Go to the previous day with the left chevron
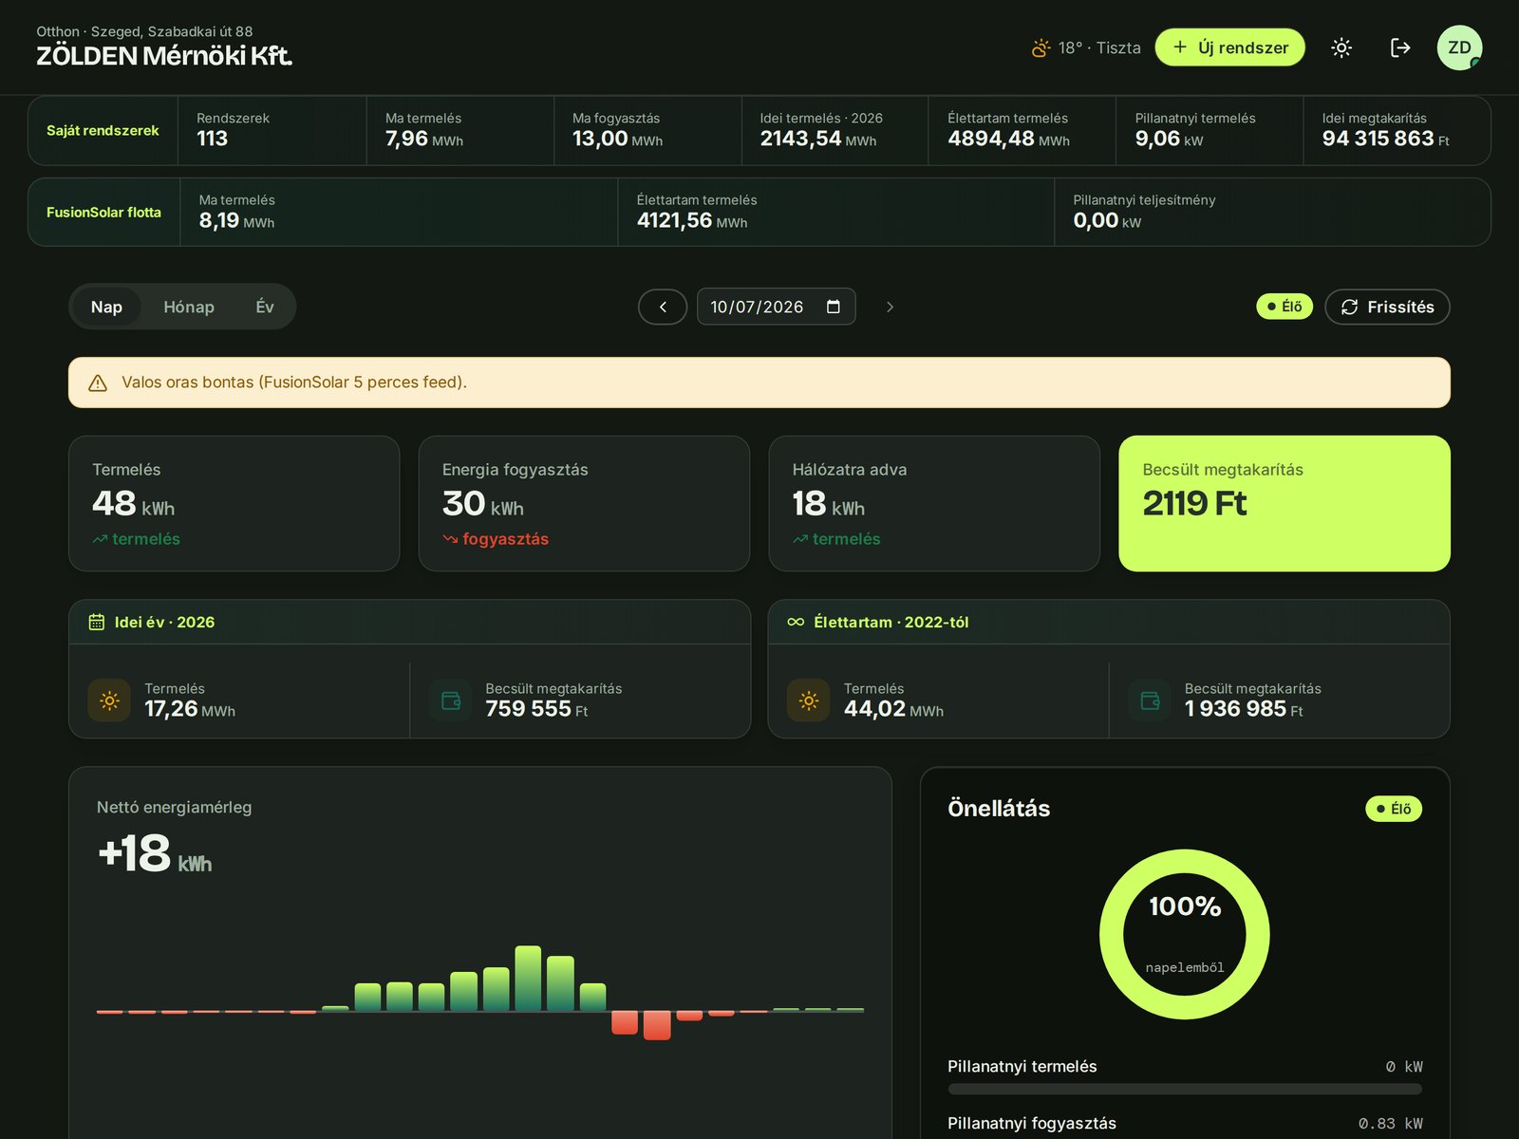 [663, 307]
